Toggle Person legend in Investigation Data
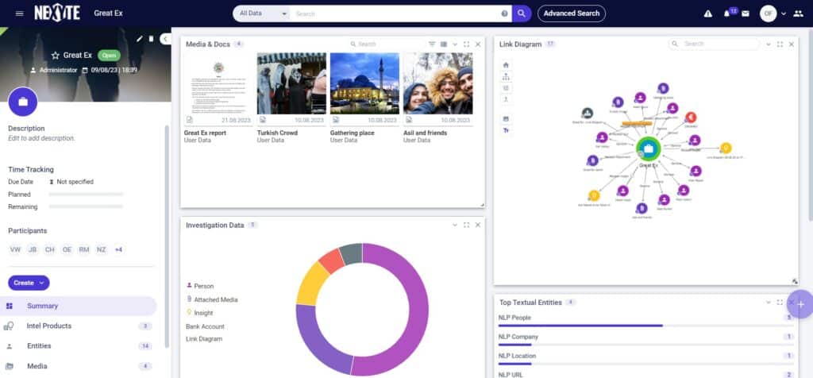The height and width of the screenshot is (378, 813). pyautogui.click(x=200, y=286)
